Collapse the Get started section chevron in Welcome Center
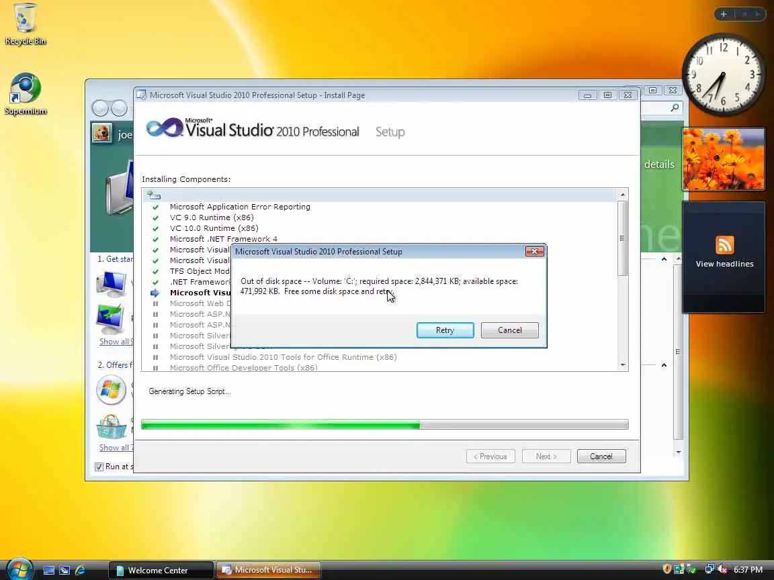Viewport: 774px width, 580px height. point(664,259)
